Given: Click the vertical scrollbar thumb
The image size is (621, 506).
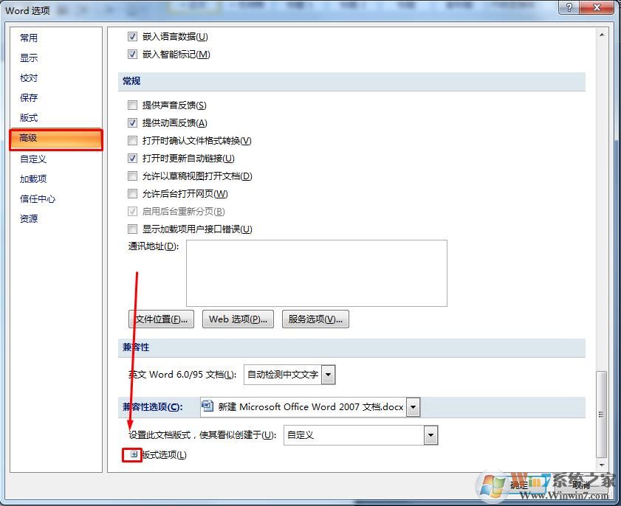Looking at the screenshot, I should coord(602,414).
